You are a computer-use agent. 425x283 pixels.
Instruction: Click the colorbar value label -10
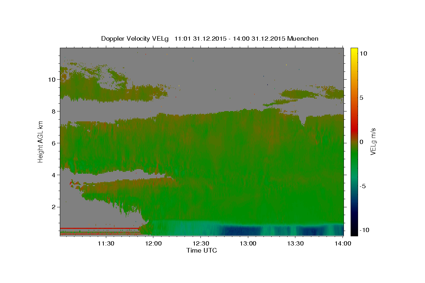point(364,230)
